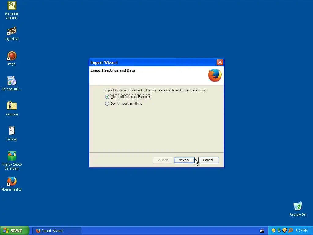The image size is (313, 235).
Task: Click the yellow security shield tray icon
Action: (x=274, y=231)
